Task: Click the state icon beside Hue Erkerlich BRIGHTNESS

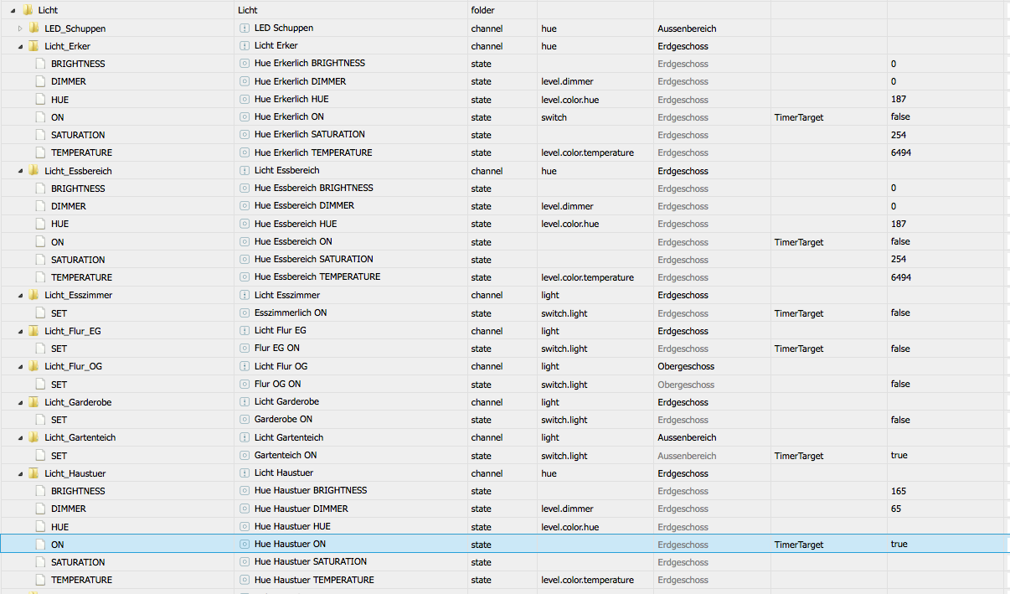Action: [x=245, y=64]
